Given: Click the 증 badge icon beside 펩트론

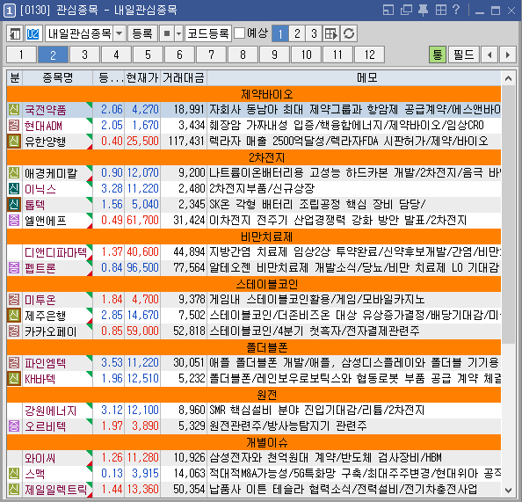Looking at the screenshot, I should pos(14,267).
